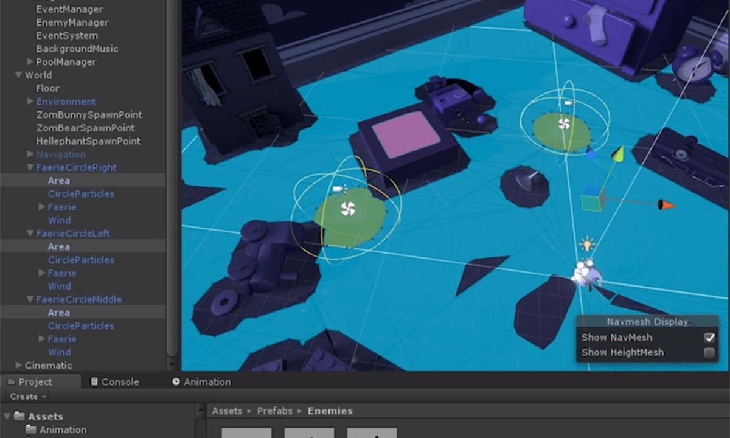
Task: Select CircleParticles under FaerieCircleRight
Action: coord(81,194)
